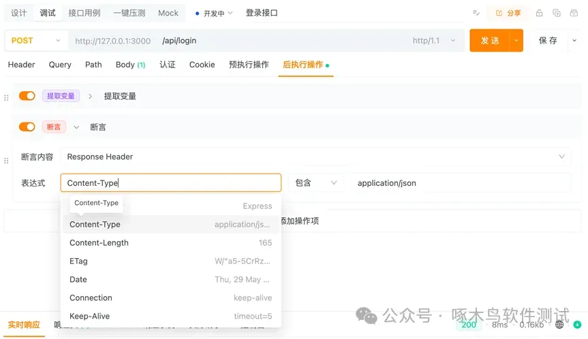Open the 开发中 status dropdown
This screenshot has height=339, width=588.
[x=214, y=14]
